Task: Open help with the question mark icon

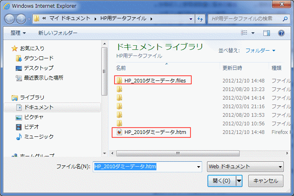Action: [281, 33]
